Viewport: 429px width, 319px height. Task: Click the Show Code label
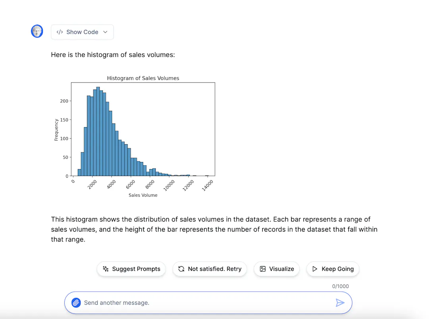point(82,32)
